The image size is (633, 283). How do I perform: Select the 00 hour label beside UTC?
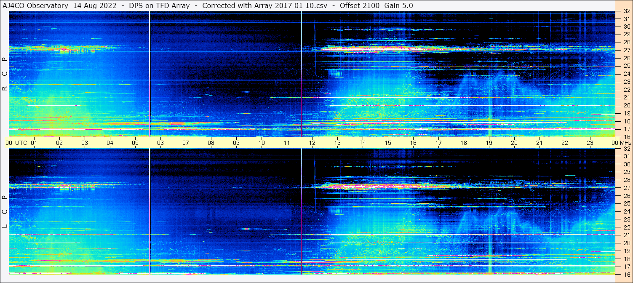coord(9,143)
